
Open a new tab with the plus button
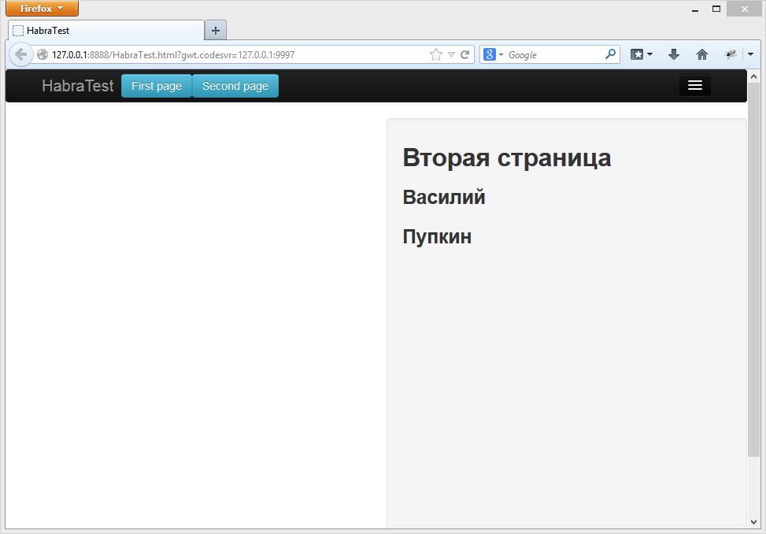[x=215, y=30]
